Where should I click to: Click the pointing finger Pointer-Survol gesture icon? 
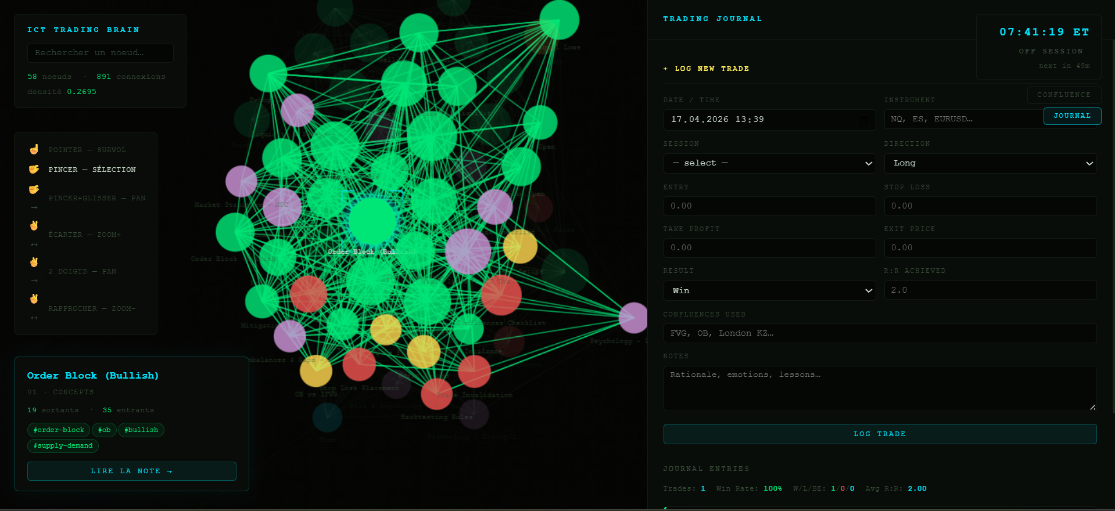pyautogui.click(x=34, y=150)
